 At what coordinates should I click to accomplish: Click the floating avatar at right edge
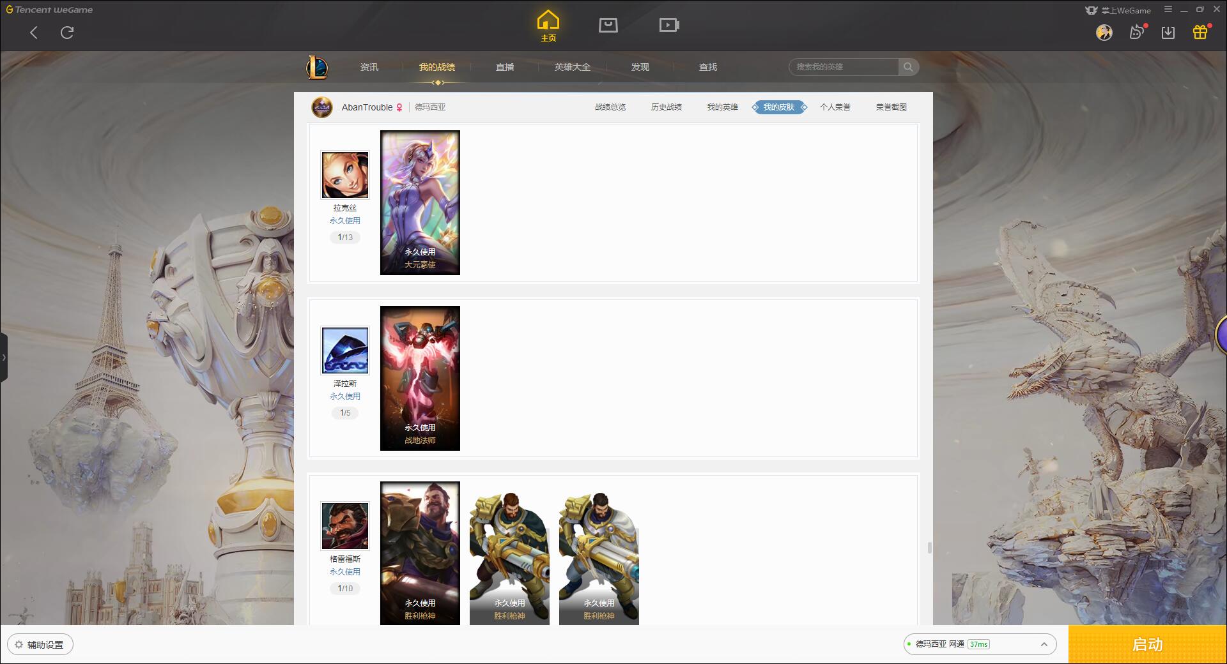1221,335
